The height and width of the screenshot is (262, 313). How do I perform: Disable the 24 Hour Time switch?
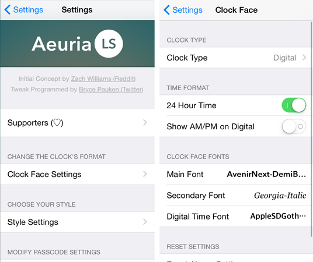[294, 105]
